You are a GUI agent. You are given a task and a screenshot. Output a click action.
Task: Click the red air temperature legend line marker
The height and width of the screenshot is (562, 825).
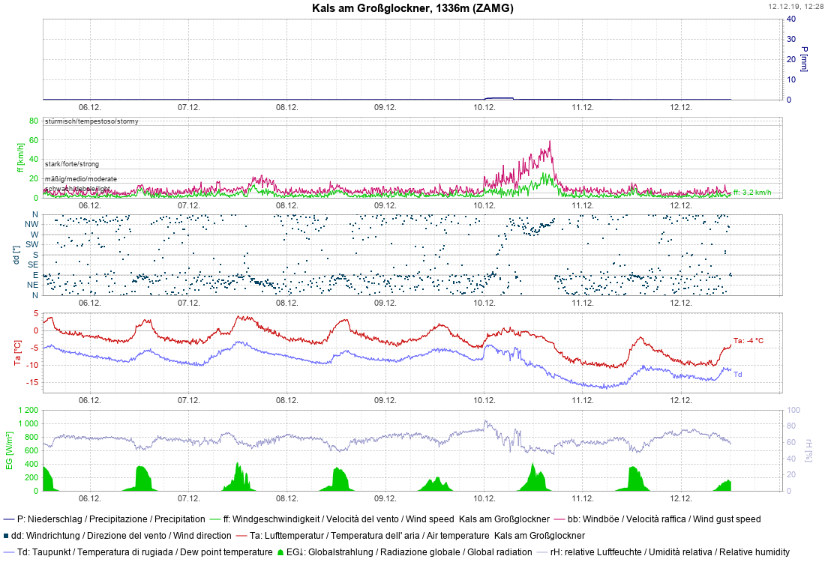[241, 536]
